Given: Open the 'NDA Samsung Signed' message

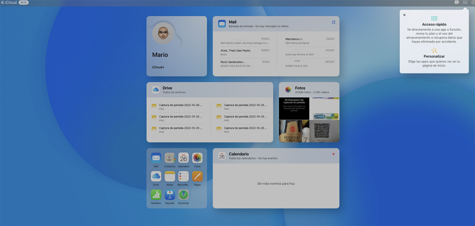Looking at the screenshot, I should 310,41.
